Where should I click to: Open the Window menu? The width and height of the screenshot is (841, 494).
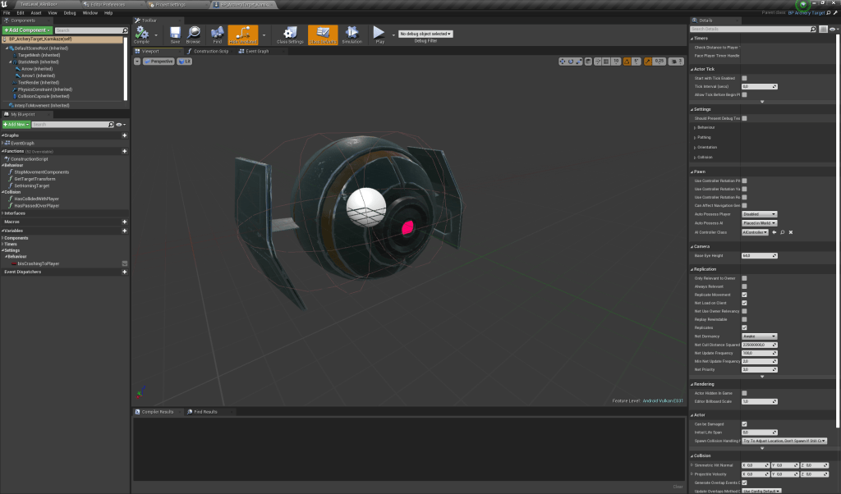point(90,13)
